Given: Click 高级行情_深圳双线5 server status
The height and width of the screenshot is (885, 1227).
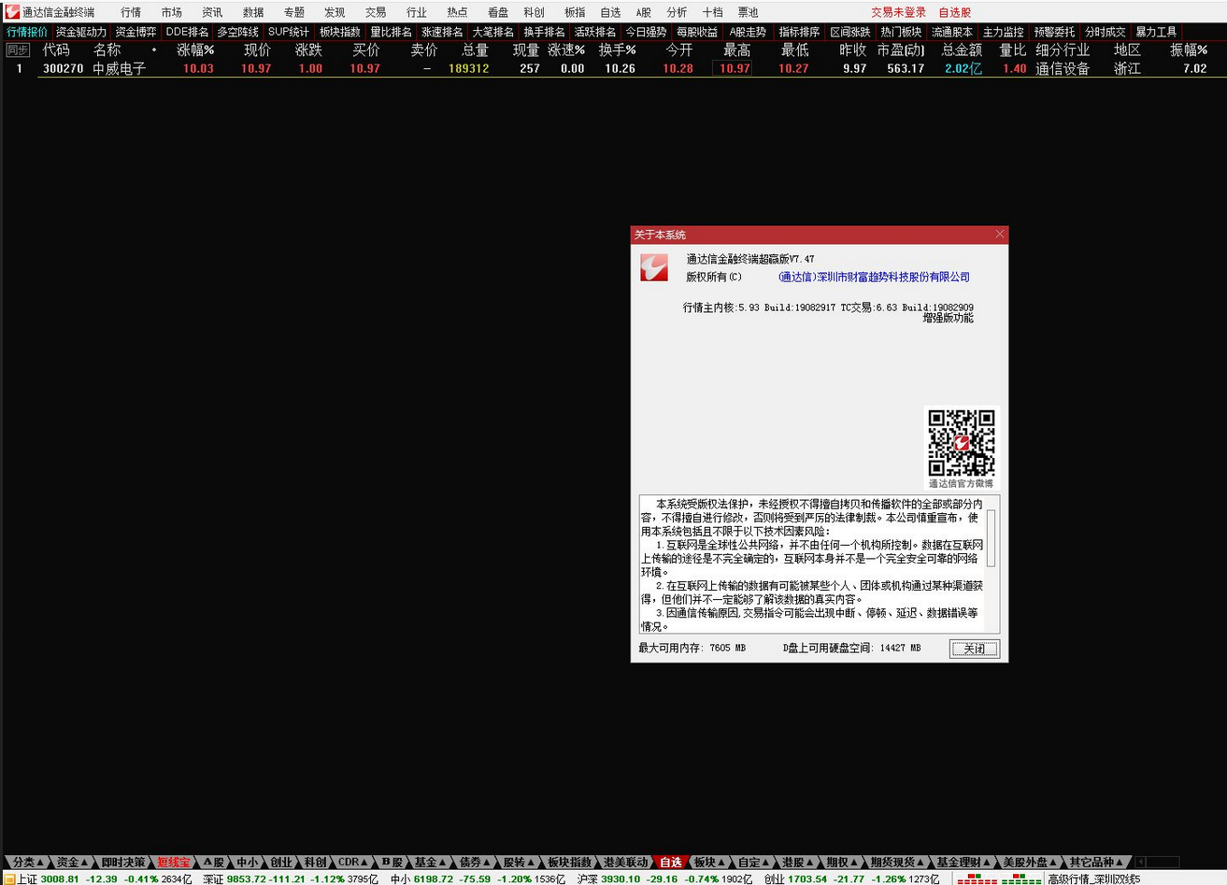Looking at the screenshot, I should tap(1093, 878).
